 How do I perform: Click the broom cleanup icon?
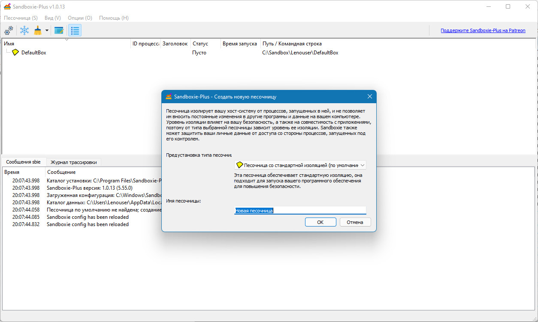(38, 30)
